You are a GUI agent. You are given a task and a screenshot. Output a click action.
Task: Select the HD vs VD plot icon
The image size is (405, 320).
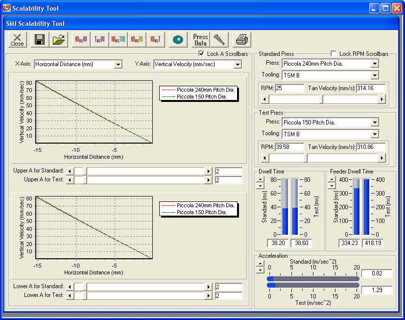click(x=137, y=40)
